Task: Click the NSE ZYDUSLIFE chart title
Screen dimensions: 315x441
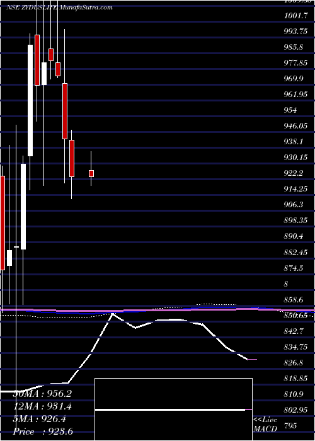Action: point(31,8)
